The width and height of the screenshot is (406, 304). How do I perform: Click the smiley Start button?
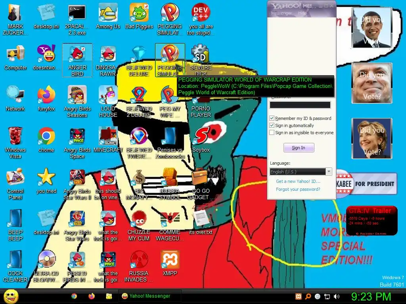11,296
